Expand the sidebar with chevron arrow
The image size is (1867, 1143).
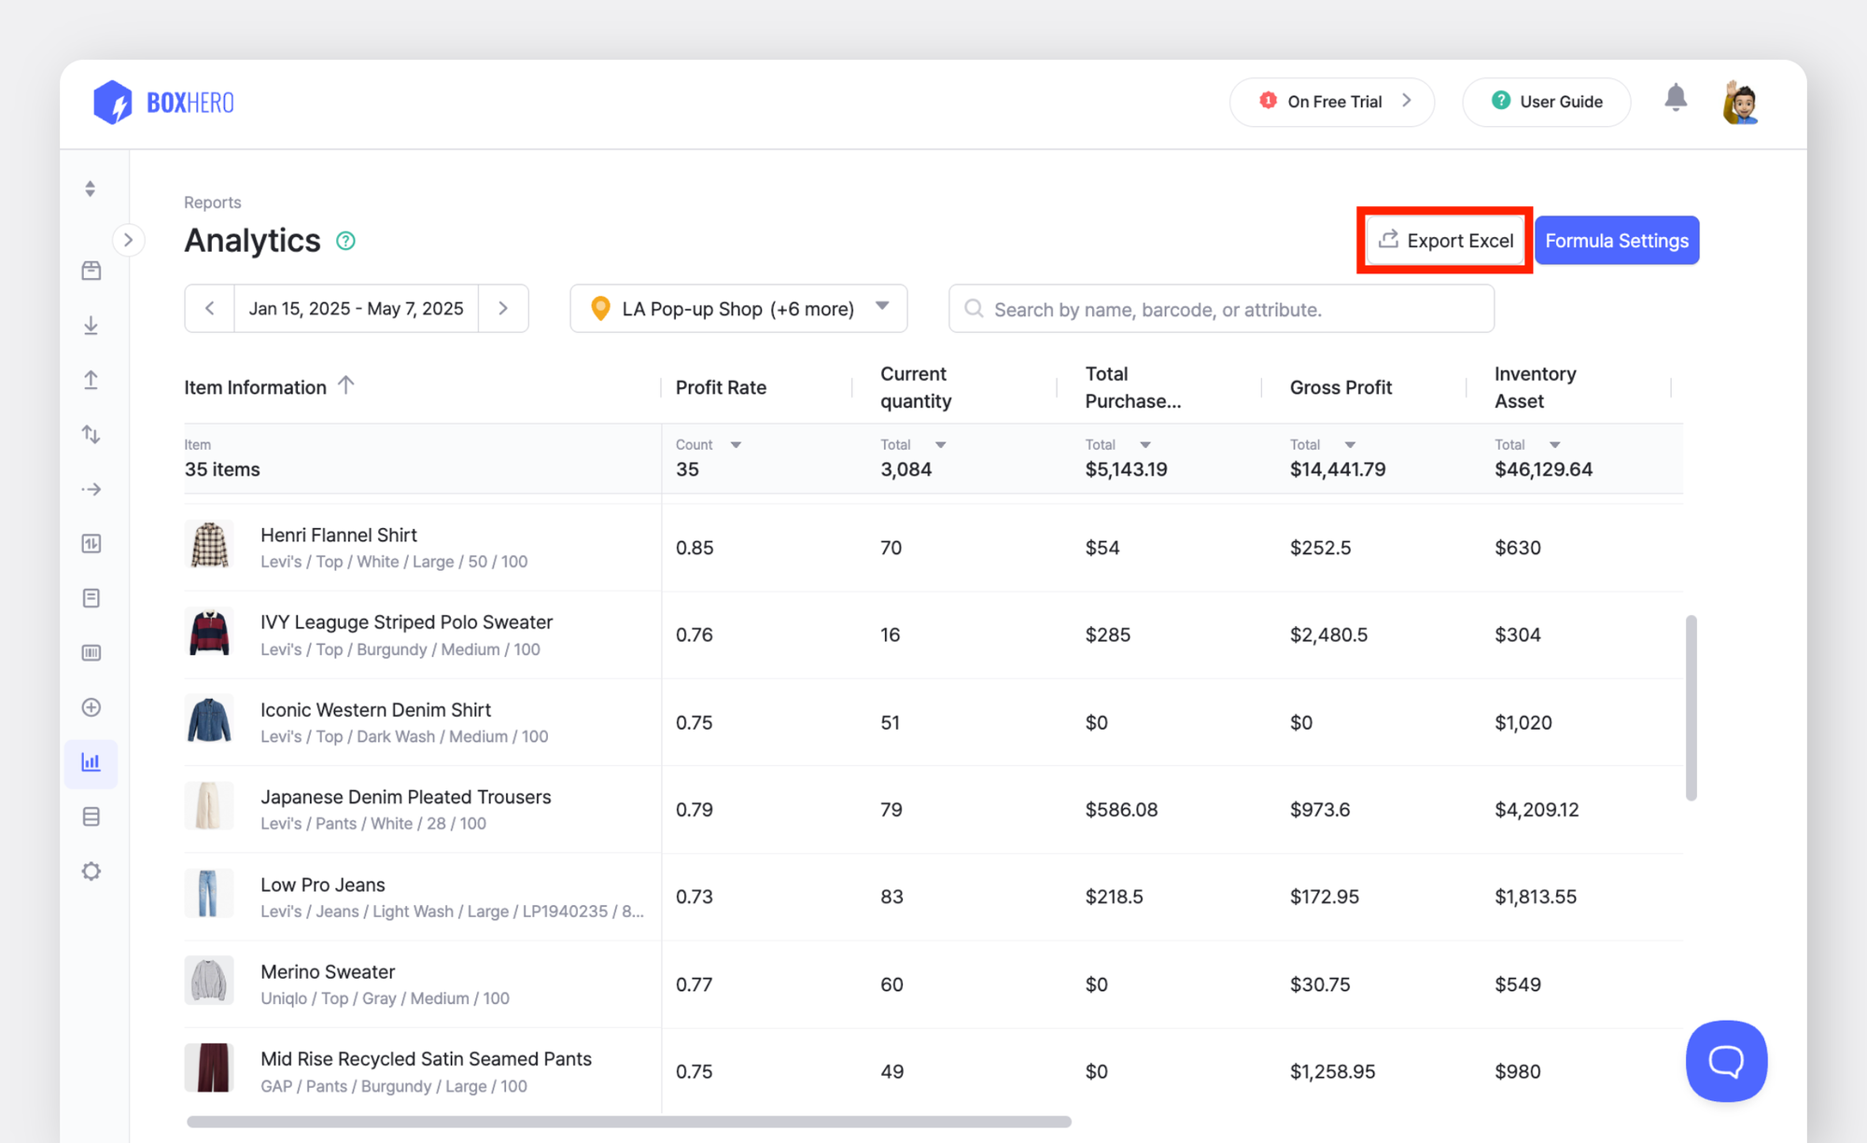coord(129,240)
